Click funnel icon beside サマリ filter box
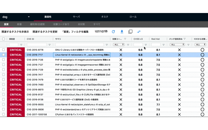 pyautogui.click(x=107, y=45)
